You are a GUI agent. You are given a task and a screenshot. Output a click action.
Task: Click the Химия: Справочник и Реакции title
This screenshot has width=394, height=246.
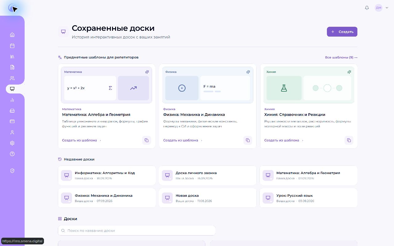(x=295, y=115)
